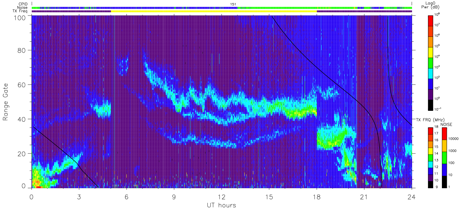This screenshot has width=463, height=213.
Task: Click the Range Gate tick label 80
Action: 22,50
